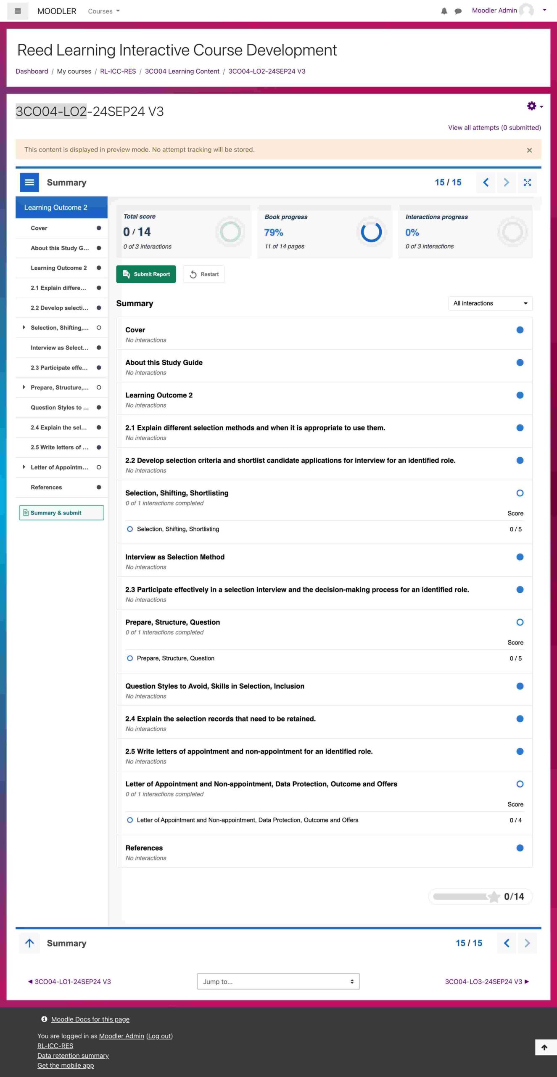
Task: Click the next page arrow in top navigation
Action: click(x=506, y=182)
